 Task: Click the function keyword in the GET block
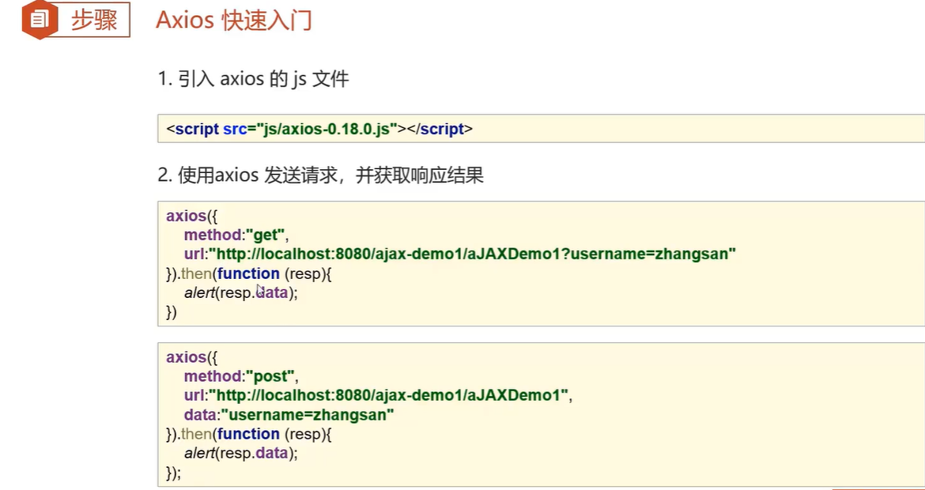tap(248, 273)
